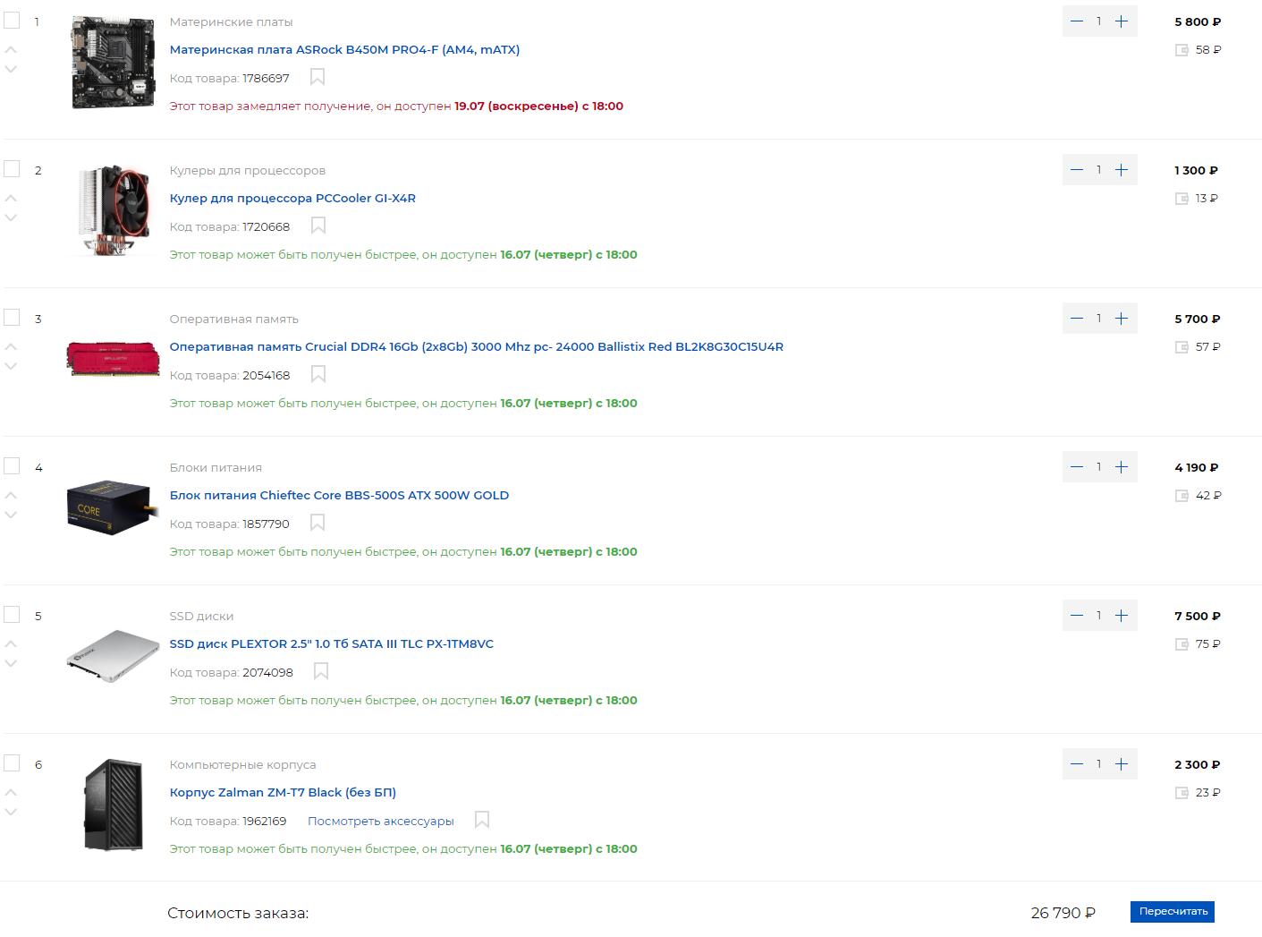Move Zalman case row down

(x=11, y=812)
